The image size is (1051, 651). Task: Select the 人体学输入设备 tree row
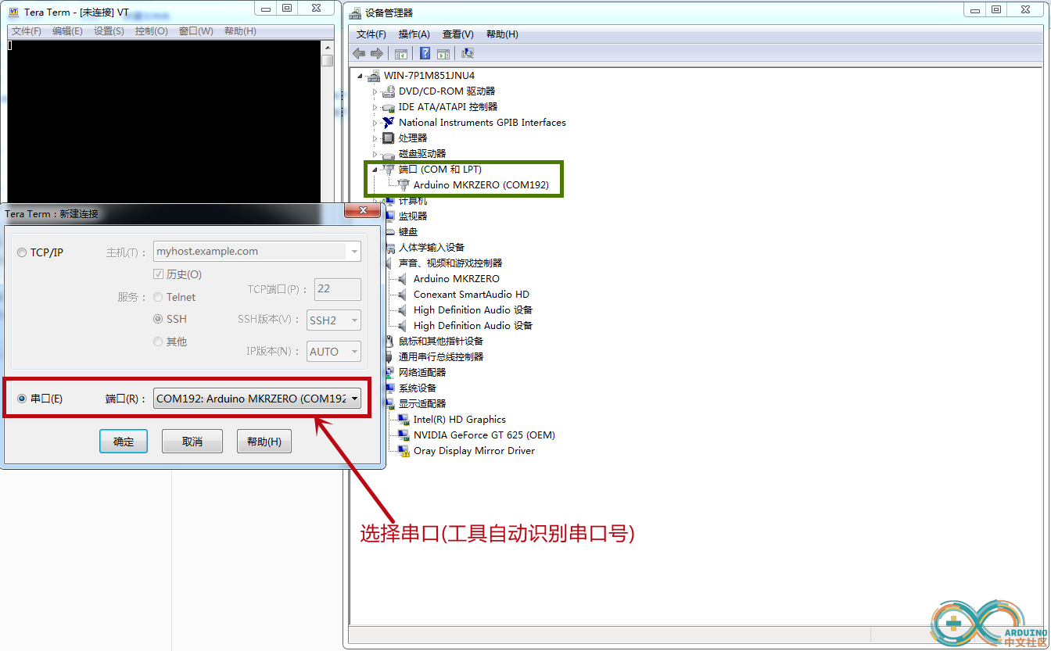coord(432,248)
